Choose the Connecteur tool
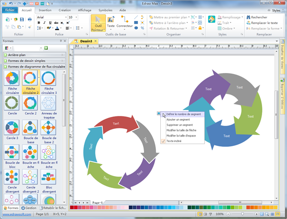287x219 pixels. pyautogui.click(x=124, y=23)
